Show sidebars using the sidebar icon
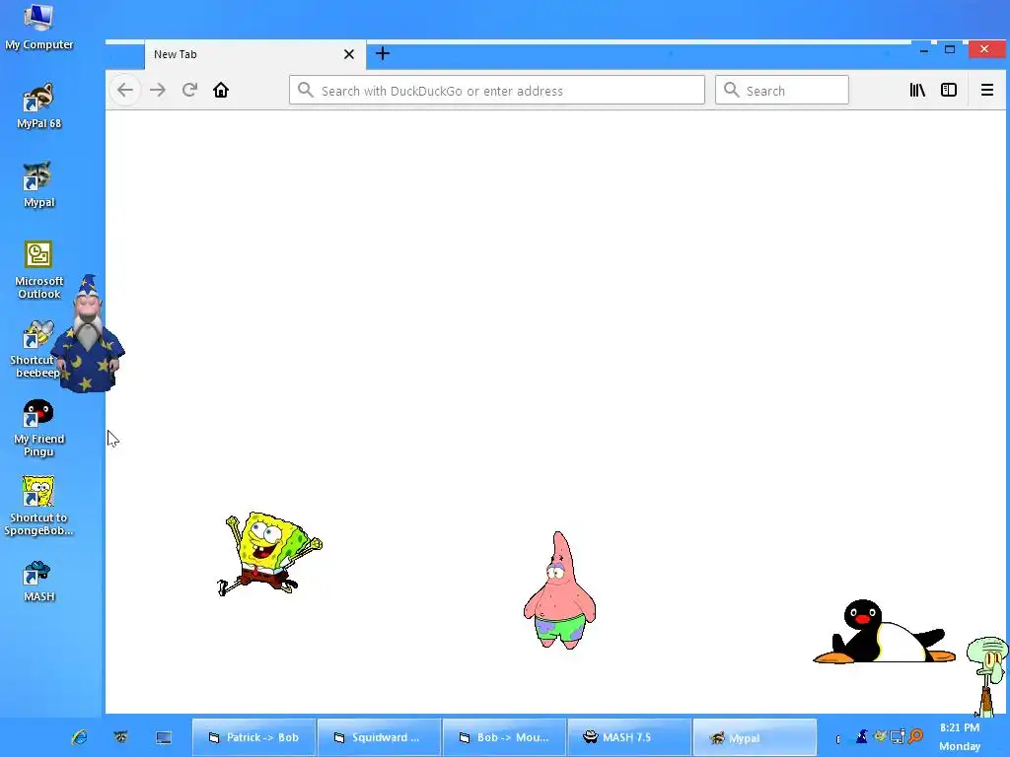 949,90
